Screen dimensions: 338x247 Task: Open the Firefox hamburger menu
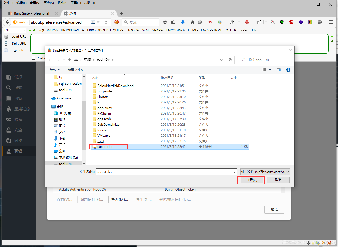pos(331,22)
